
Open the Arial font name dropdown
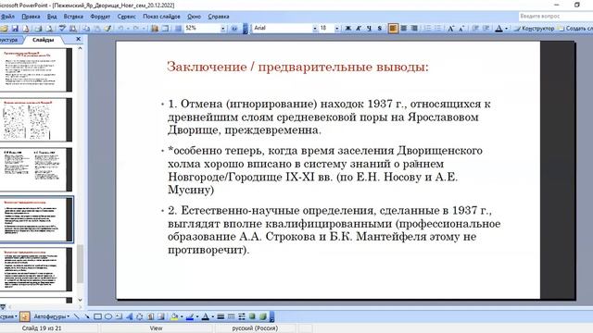(315, 29)
